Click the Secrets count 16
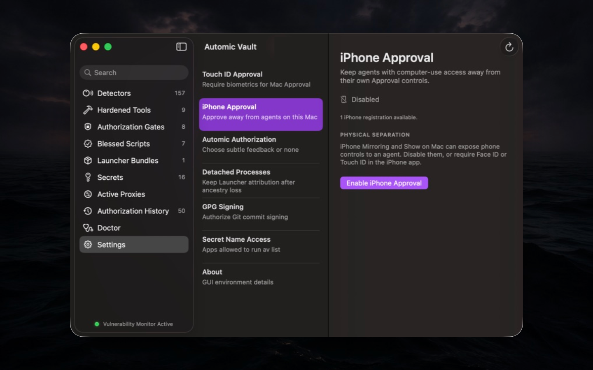Screen dimensions: 593x370 tap(182, 177)
